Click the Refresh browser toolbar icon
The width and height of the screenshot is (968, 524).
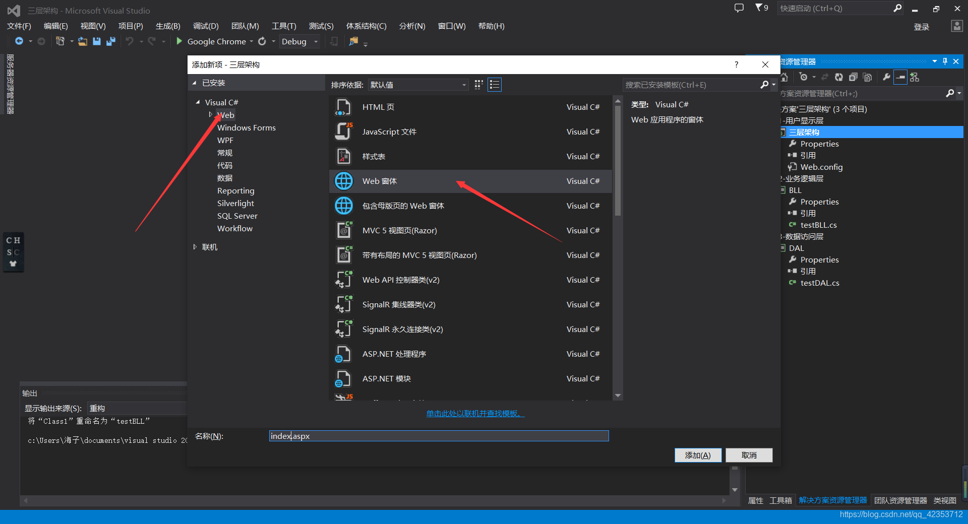[x=262, y=41]
